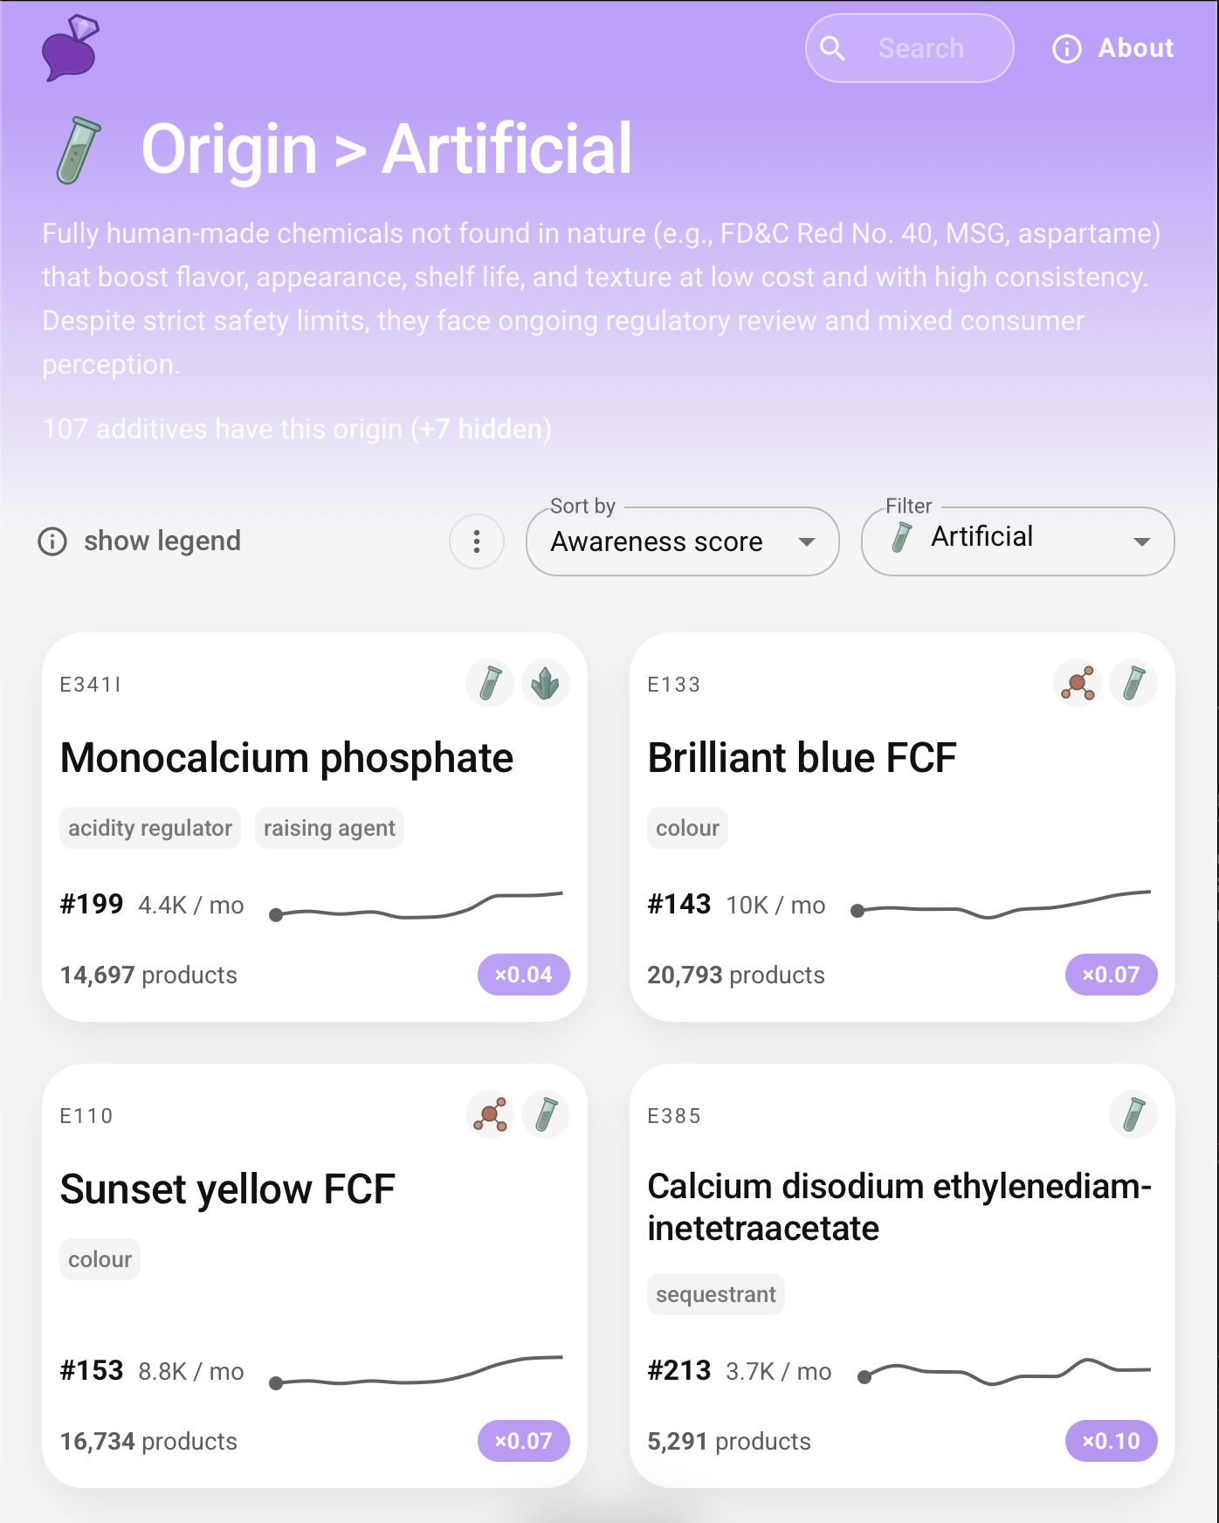
Task: Click the molecule icon on Brilliant blue FCF card
Action: [x=1078, y=683]
